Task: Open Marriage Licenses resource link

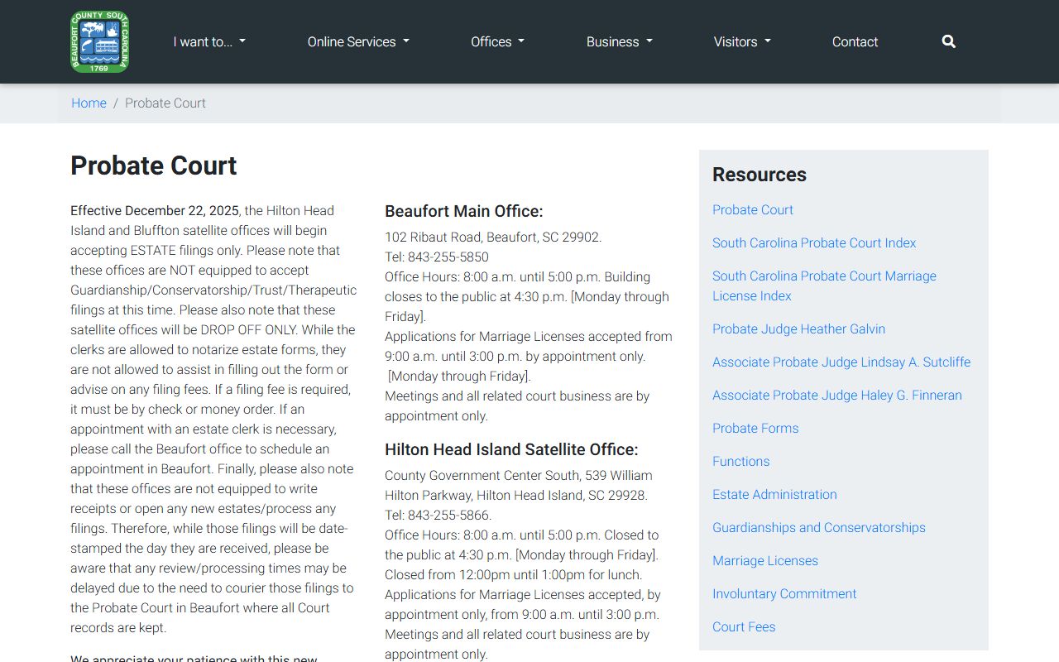Action: pyautogui.click(x=765, y=560)
